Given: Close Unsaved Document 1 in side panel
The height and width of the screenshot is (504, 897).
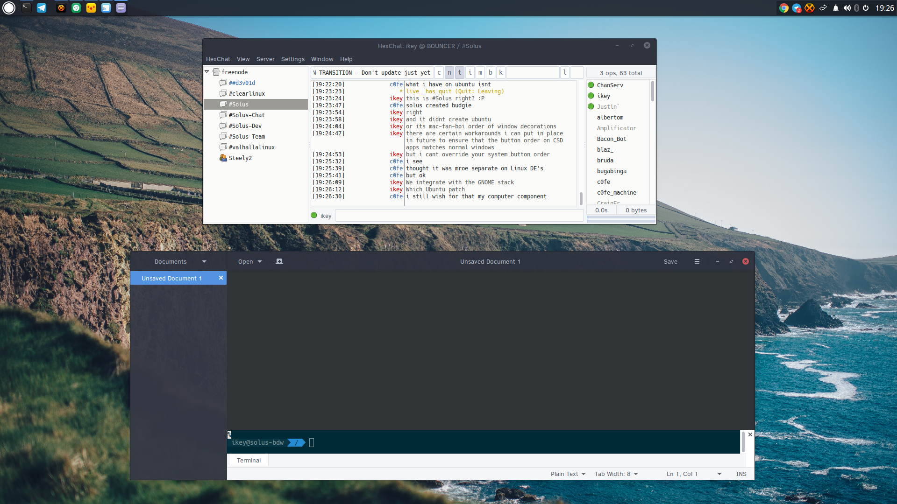Looking at the screenshot, I should pyautogui.click(x=221, y=278).
